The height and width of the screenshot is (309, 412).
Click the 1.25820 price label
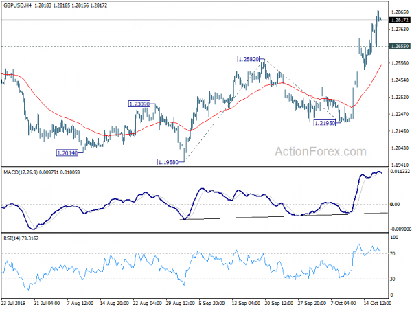pos(248,59)
